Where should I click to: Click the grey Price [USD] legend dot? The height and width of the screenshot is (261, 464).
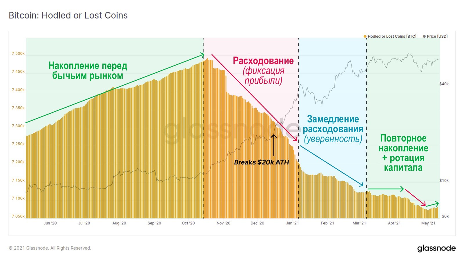click(x=424, y=37)
